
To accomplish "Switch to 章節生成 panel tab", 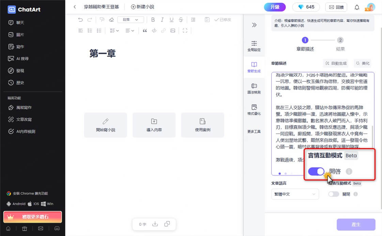I will 254,67.
